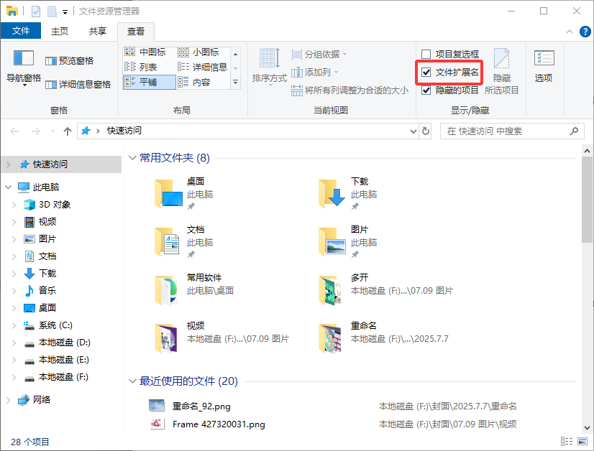The width and height of the screenshot is (594, 451).
Task: Select medium icons layout
Action: tap(145, 52)
